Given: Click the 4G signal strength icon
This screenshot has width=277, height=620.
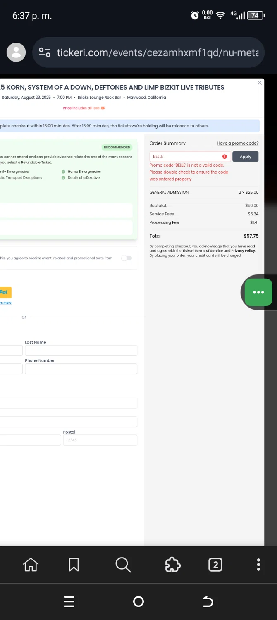Looking at the screenshot, I should (x=238, y=16).
